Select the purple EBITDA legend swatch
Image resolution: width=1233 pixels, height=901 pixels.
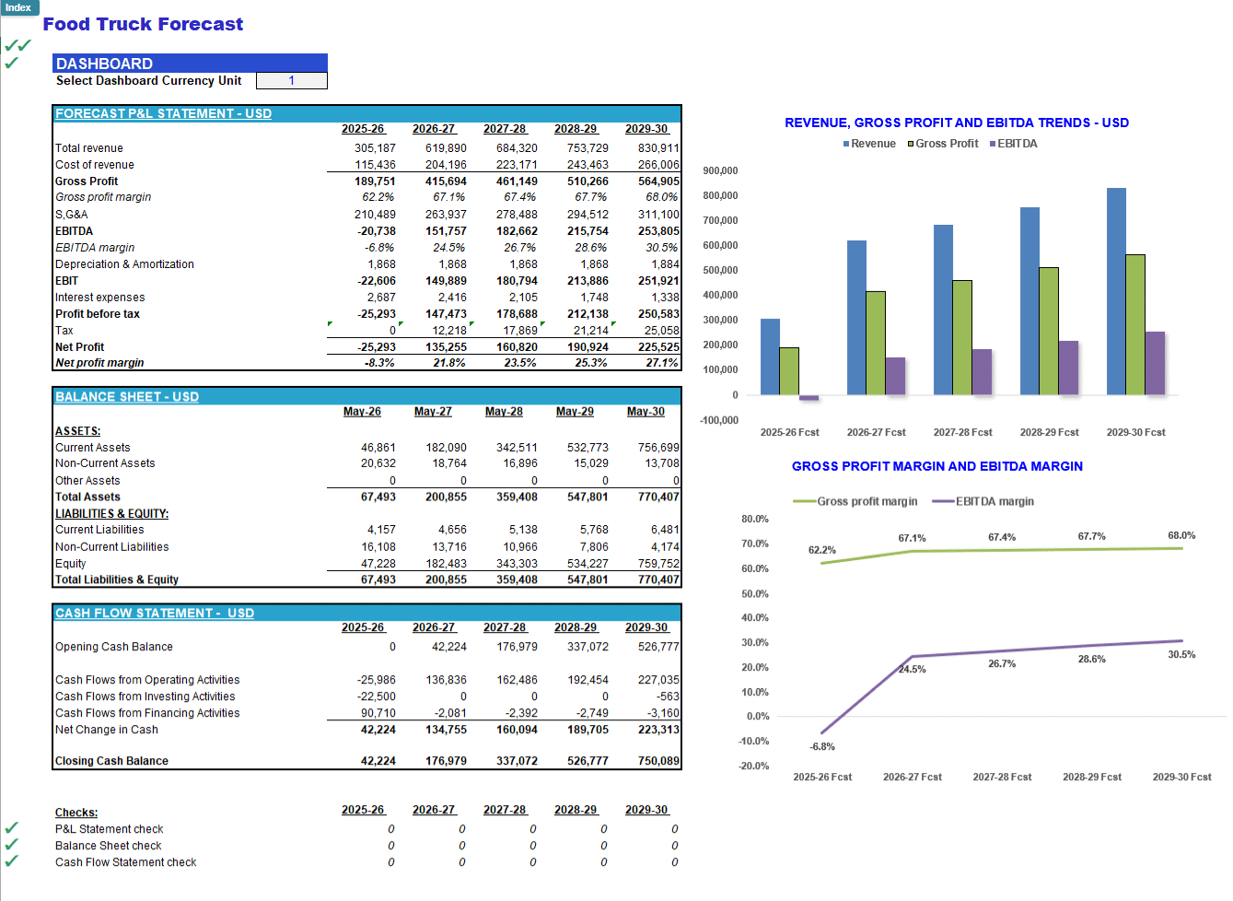pos(993,144)
